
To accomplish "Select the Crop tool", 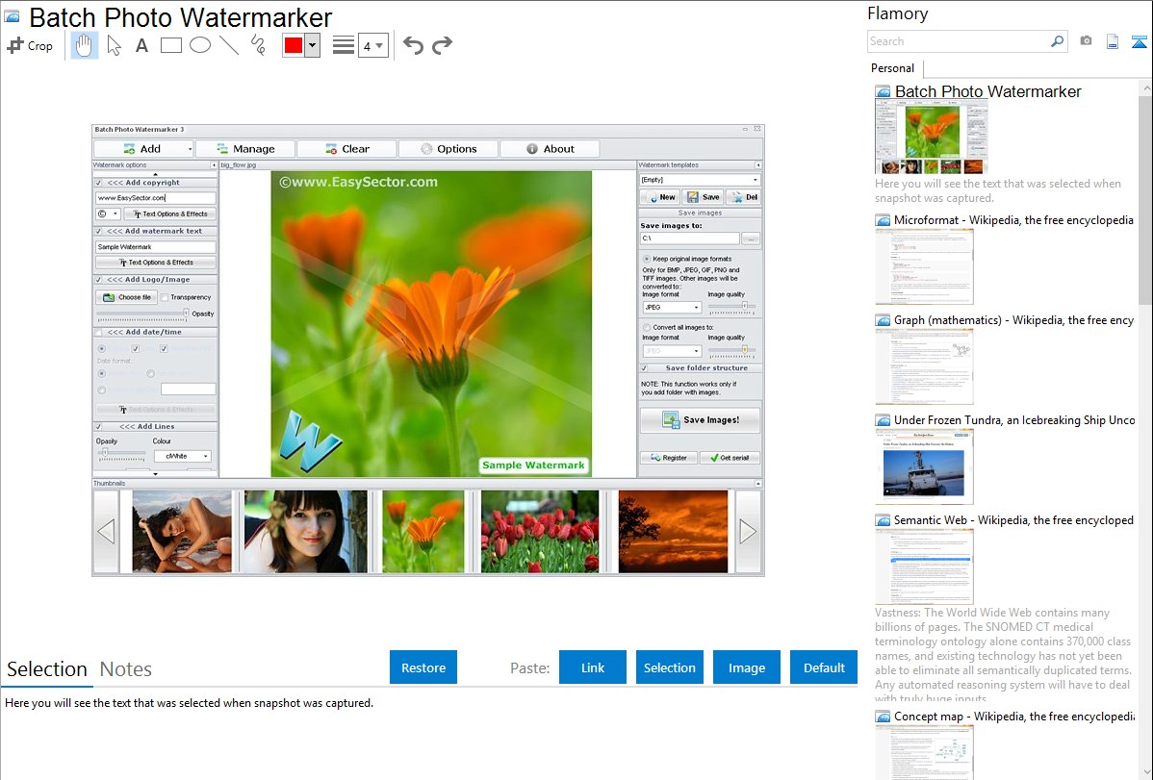I will click(30, 45).
